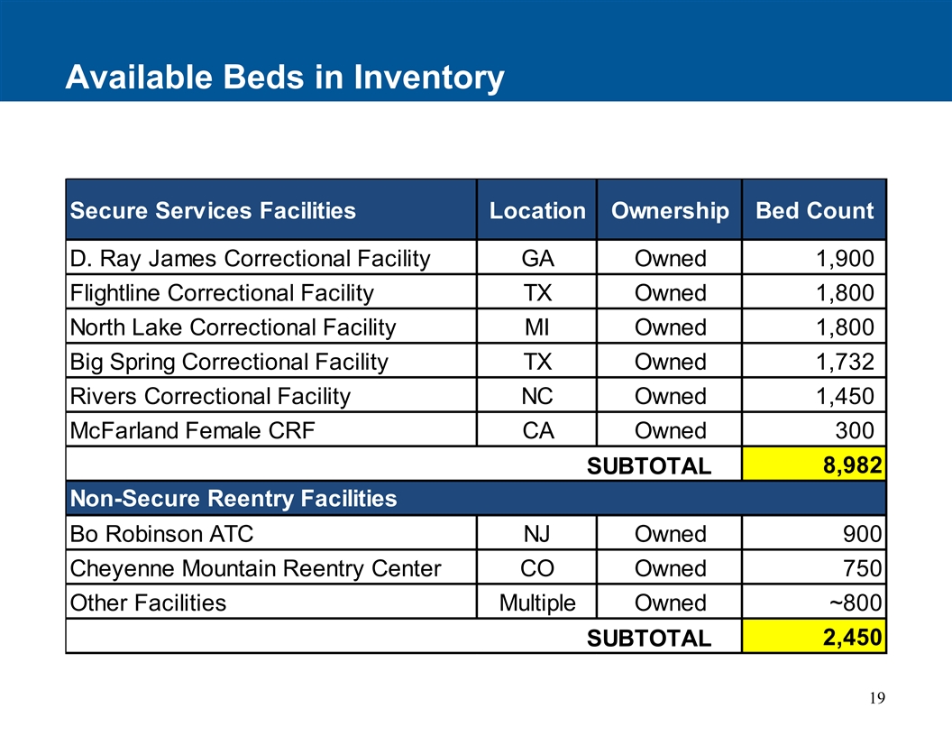Click the "Multiple" location cell
This screenshot has height=736, width=952.
tap(537, 603)
